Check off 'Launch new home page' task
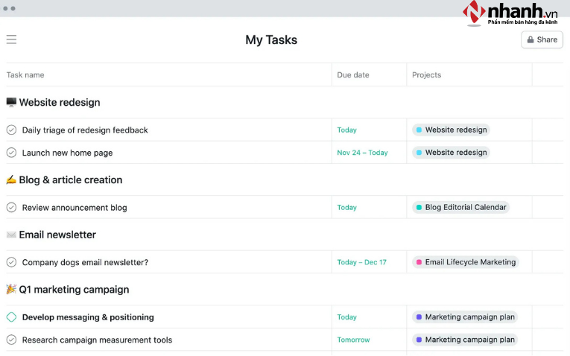 [x=11, y=153]
